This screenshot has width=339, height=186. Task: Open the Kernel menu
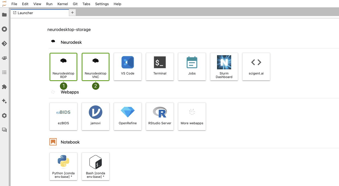click(x=63, y=4)
